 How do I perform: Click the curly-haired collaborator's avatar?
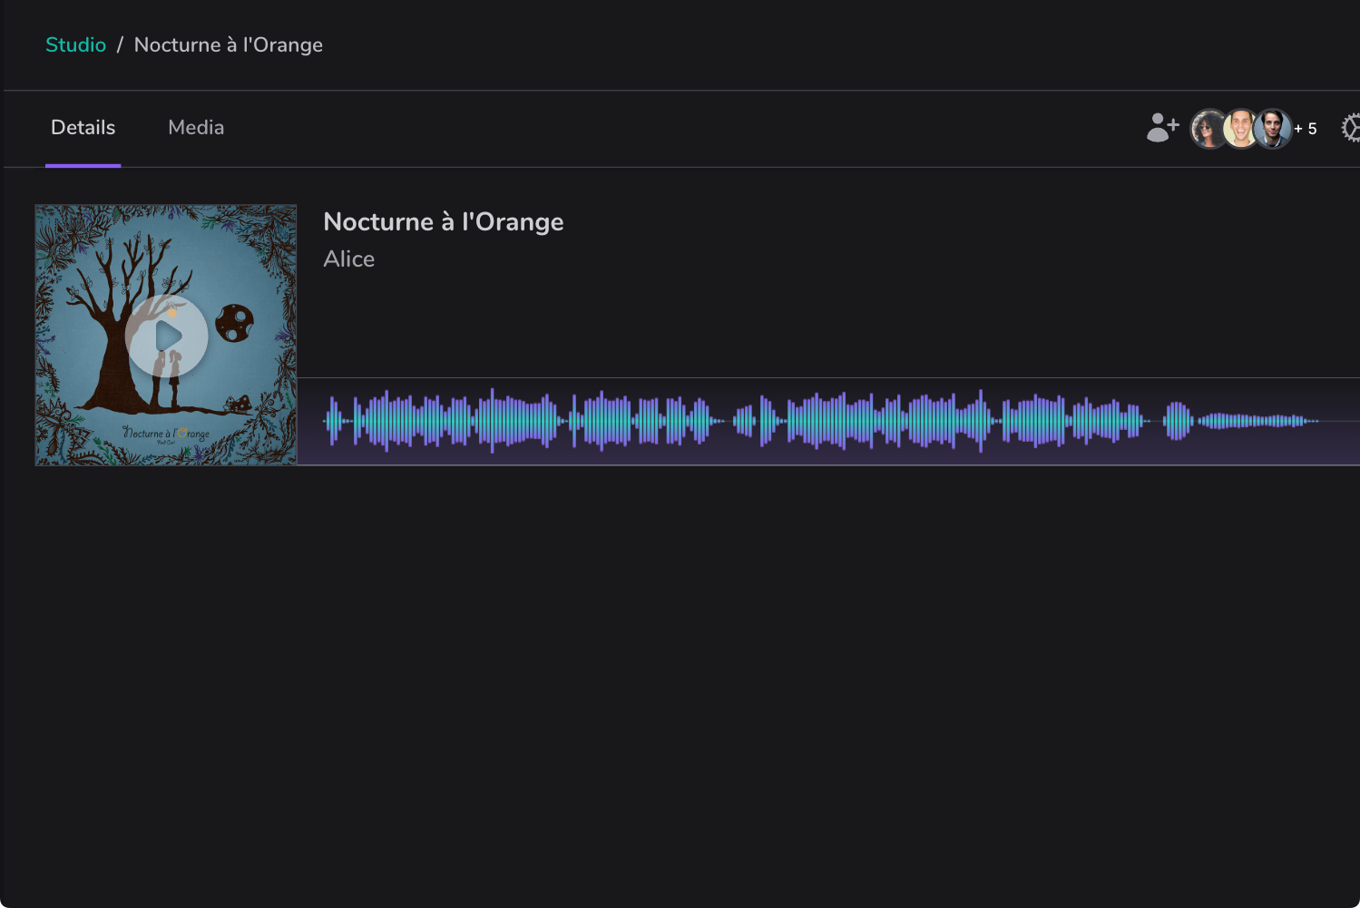pos(1208,128)
